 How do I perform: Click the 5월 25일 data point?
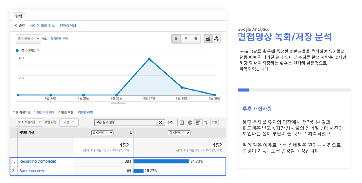point(84,95)
